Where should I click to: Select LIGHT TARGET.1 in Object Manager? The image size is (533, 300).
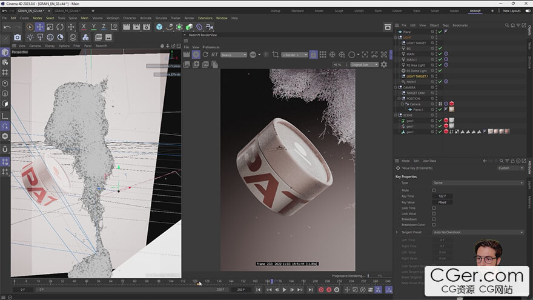(417, 76)
